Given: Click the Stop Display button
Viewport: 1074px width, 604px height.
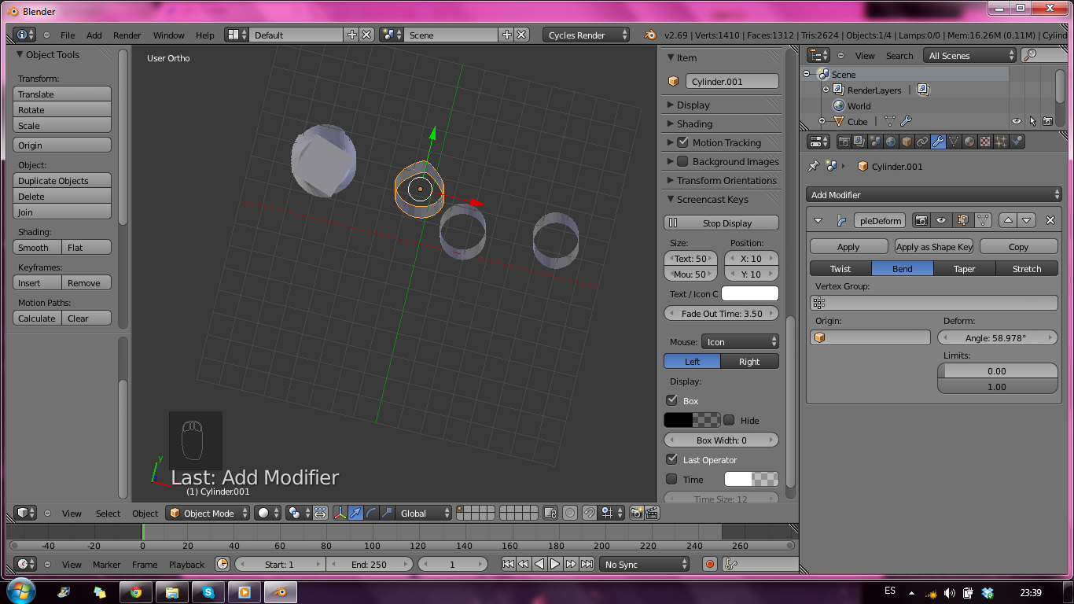Looking at the screenshot, I should (x=722, y=223).
